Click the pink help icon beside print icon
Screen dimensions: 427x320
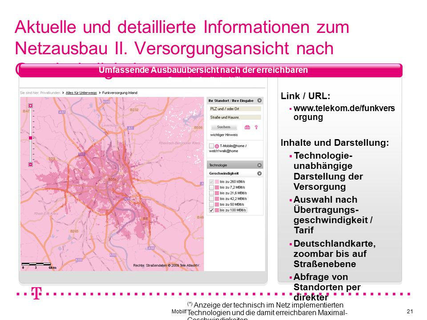[256, 127]
